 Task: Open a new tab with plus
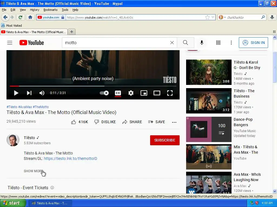point(71,32)
